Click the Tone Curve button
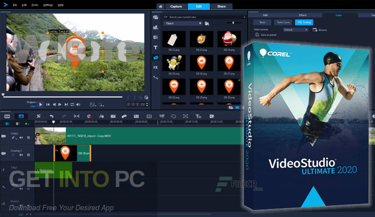Screen dimensions: 375x217 [283, 22]
